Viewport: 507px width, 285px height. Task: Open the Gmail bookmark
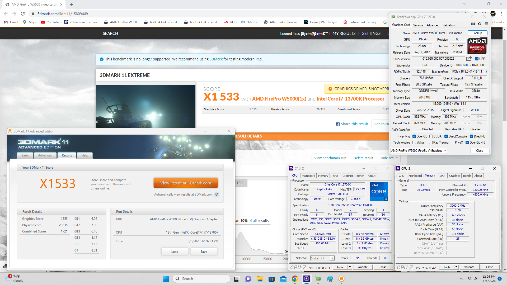(x=11, y=22)
